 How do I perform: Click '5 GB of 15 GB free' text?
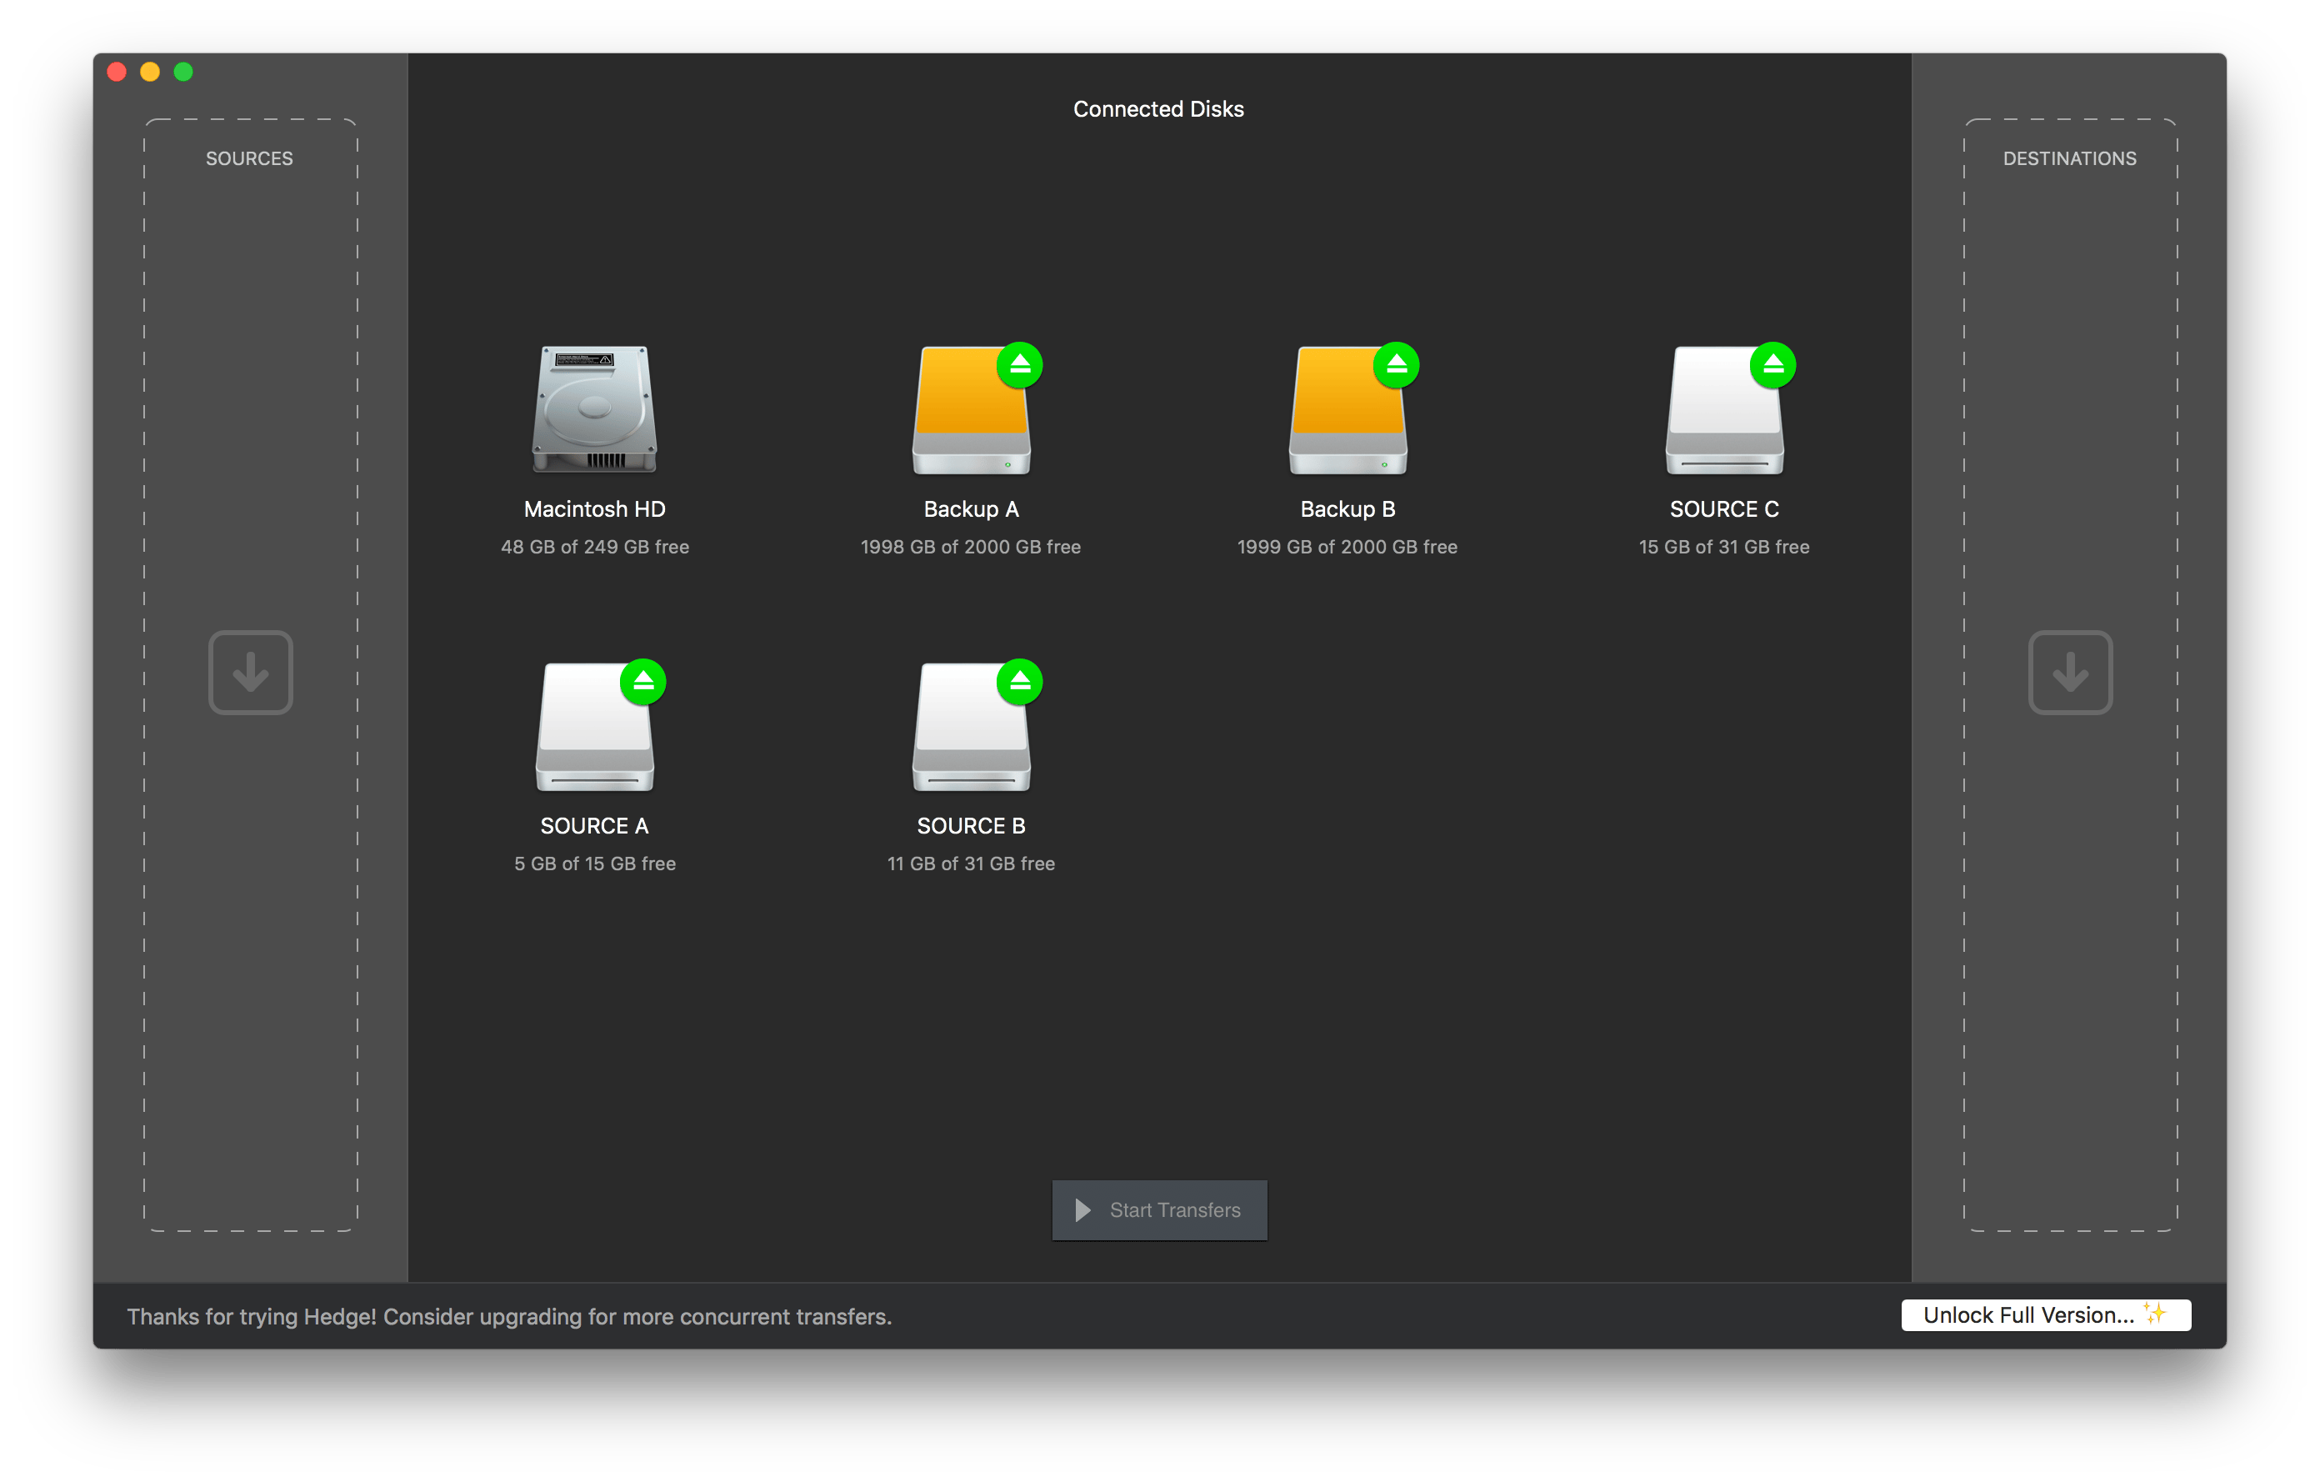(x=594, y=864)
